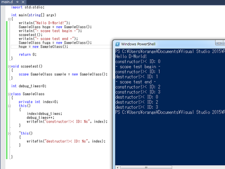Image resolution: width=225 pixels, height=169 pixels.
Task: Close the main.d tab
Action: [23, 2]
